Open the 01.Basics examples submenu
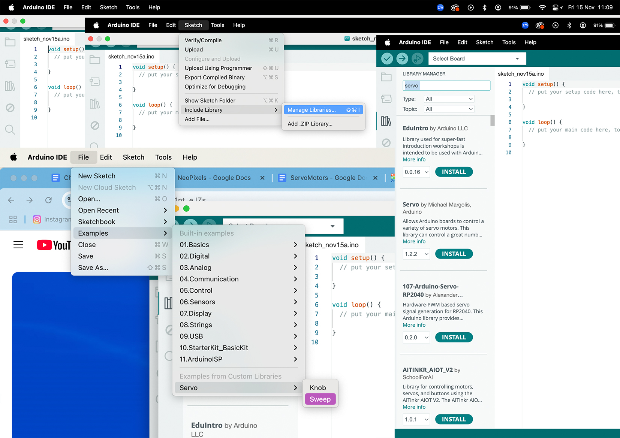Screen dimensions: 620x438 tap(238, 245)
